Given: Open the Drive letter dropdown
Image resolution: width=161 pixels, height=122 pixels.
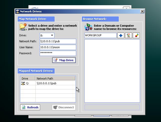Looking at the screenshot, I should point(52,36).
